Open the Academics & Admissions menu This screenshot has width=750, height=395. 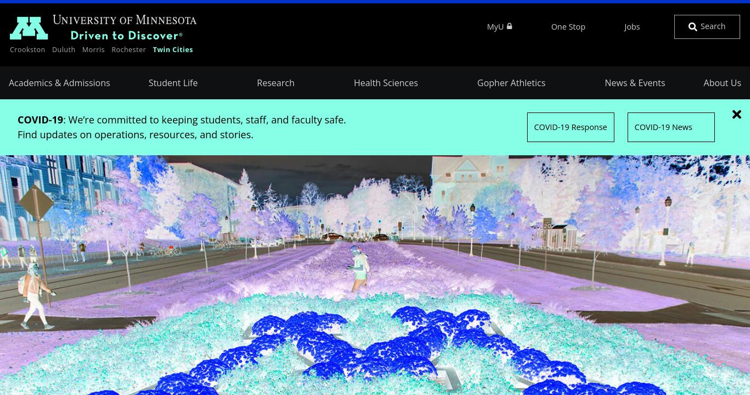59,83
